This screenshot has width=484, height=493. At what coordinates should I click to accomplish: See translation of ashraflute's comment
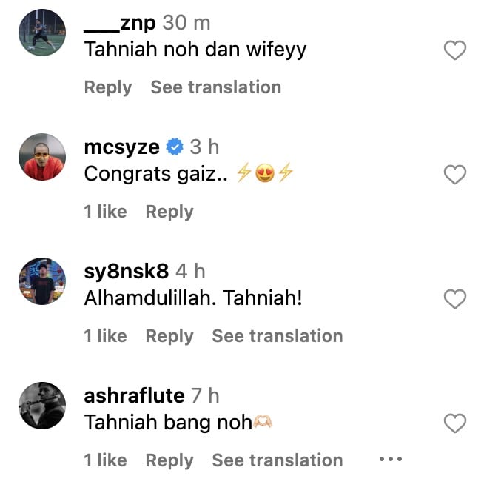tap(278, 460)
